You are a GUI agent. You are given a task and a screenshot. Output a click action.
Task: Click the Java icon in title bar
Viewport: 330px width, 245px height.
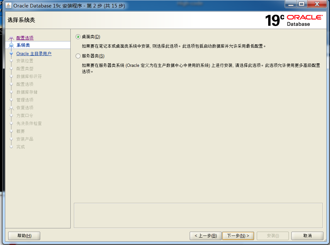pyautogui.click(x=9, y=6)
